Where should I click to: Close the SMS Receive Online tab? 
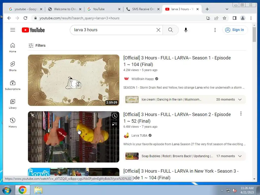pos(158,9)
